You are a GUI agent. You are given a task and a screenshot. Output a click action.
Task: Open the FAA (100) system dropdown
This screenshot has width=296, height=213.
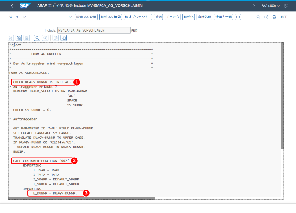pos(270,6)
